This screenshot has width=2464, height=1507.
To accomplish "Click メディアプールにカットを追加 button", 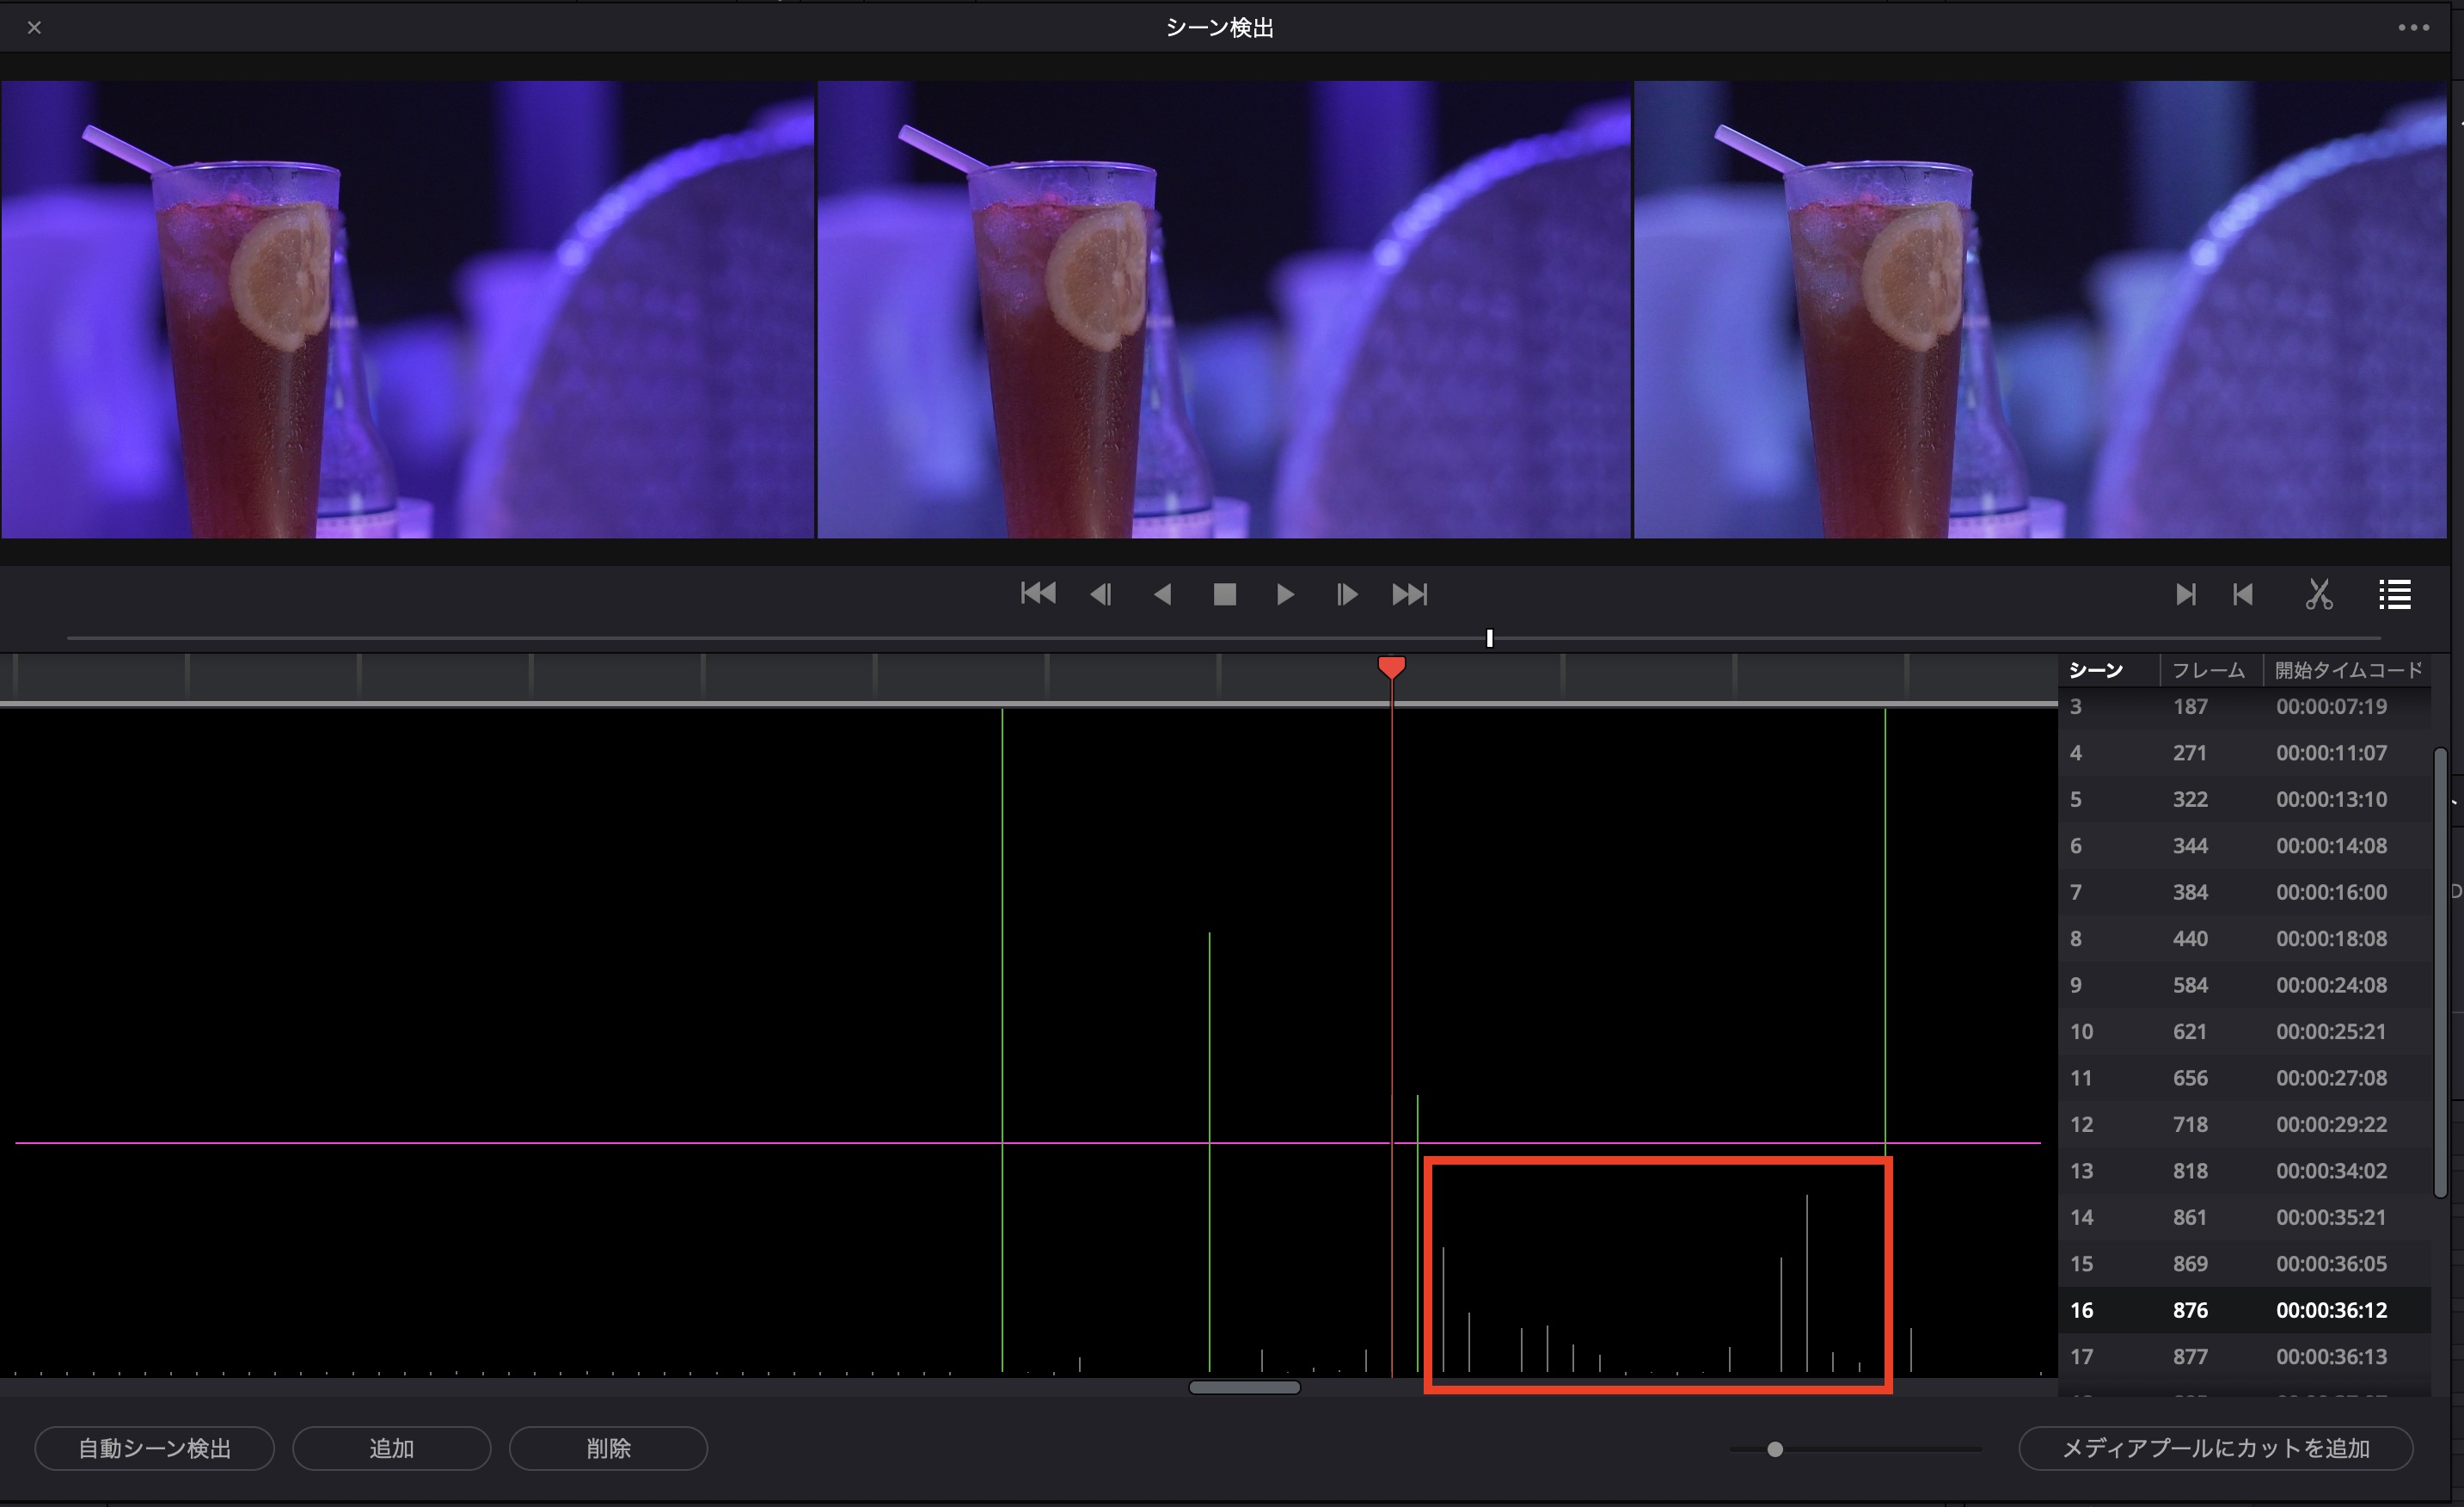I will [x=2215, y=1448].
